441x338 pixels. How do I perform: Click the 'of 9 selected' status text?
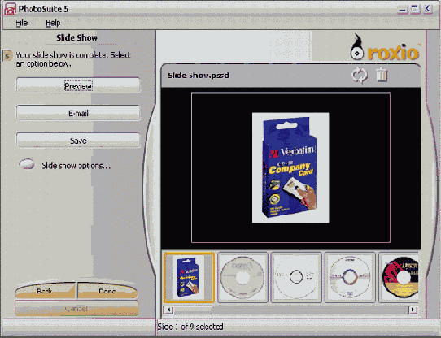[x=202, y=327]
